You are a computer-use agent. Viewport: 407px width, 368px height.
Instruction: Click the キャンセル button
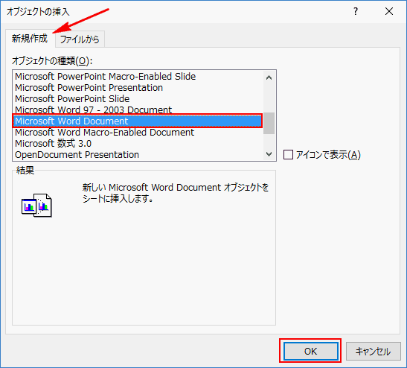(x=373, y=352)
